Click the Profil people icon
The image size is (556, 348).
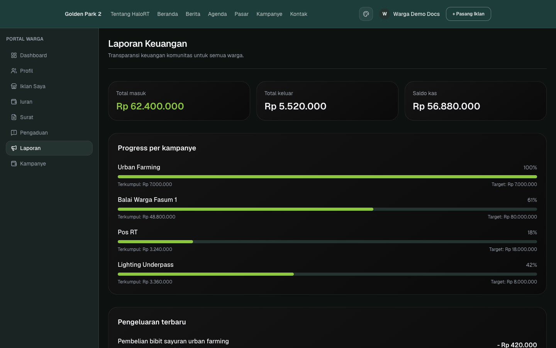pos(14,71)
